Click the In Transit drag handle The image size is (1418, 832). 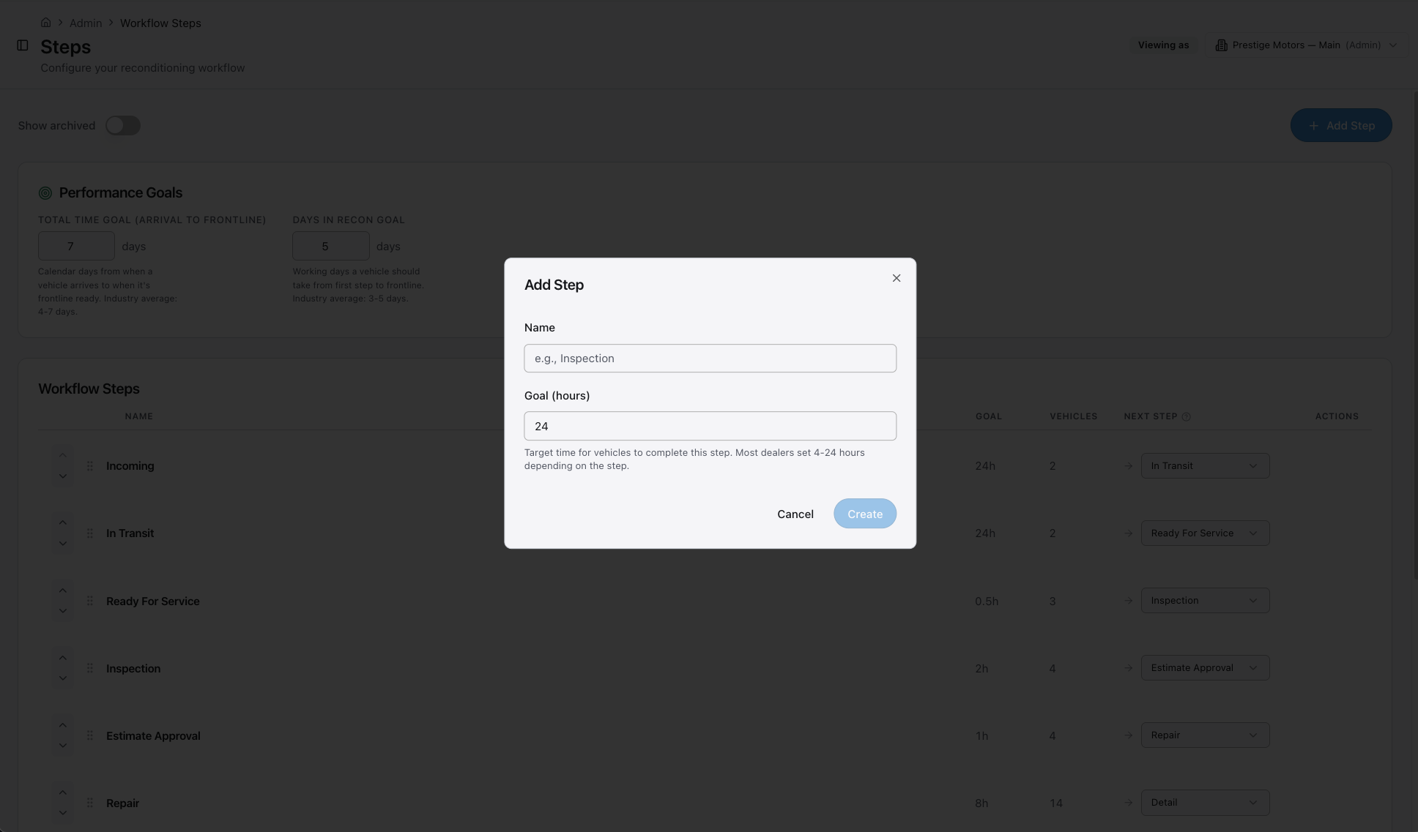(x=90, y=533)
